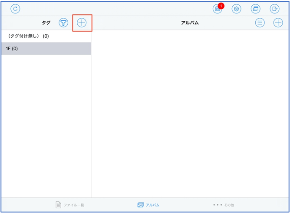Click the refresh icon in top-left corner
Screen dimensions: 290x213
[15, 9]
